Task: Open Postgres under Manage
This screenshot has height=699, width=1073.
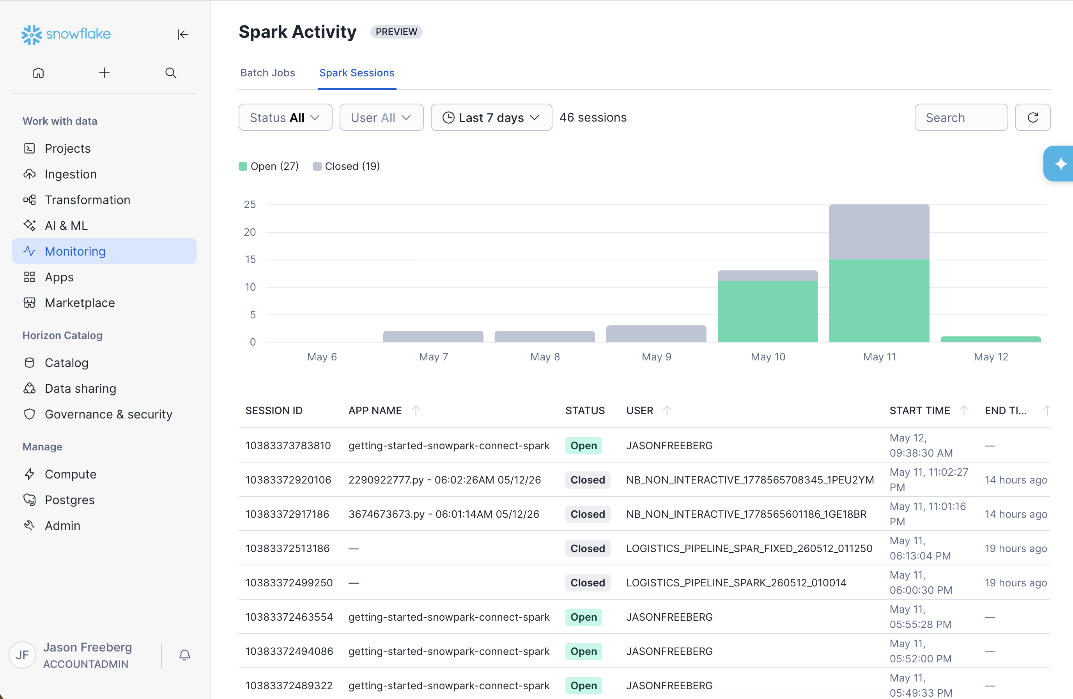Action: click(x=104, y=500)
